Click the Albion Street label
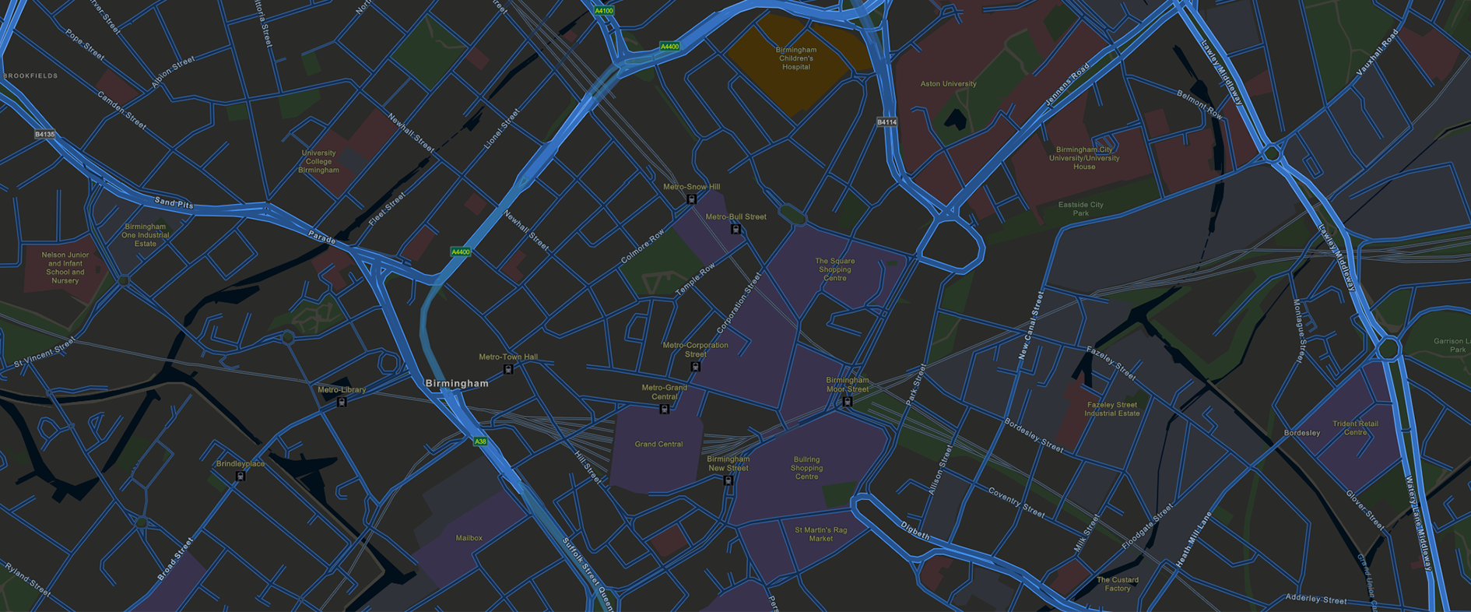Viewport: 1471px width, 612px height. (173, 71)
